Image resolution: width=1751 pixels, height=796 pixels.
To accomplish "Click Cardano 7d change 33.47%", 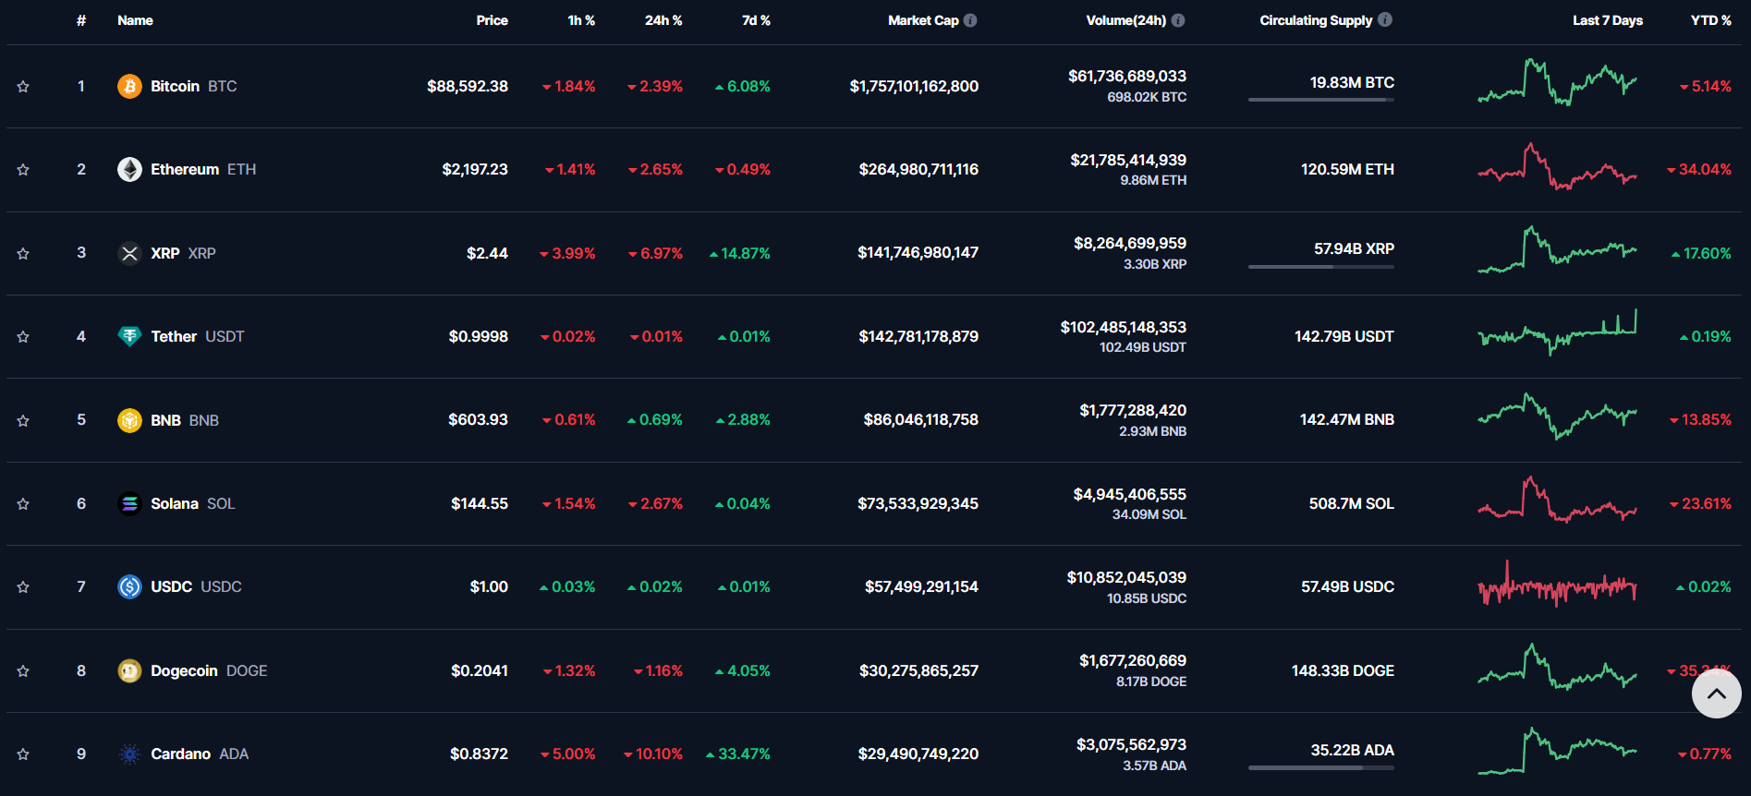I will click(738, 754).
